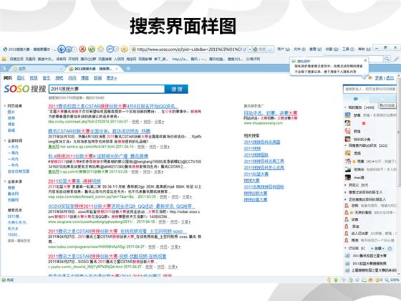The width and height of the screenshot is (401, 301).
Task: Close the 2011搜搜大赛 tab
Action: (x=117, y=69)
